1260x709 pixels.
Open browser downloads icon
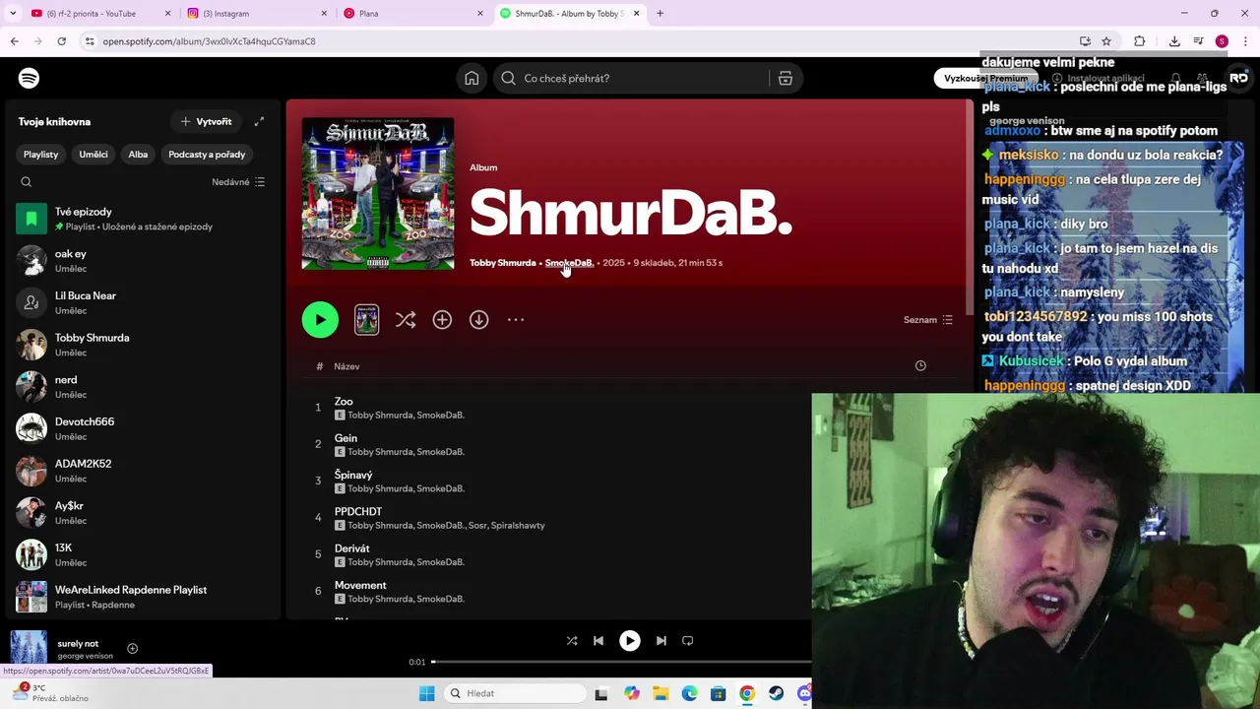1174,41
